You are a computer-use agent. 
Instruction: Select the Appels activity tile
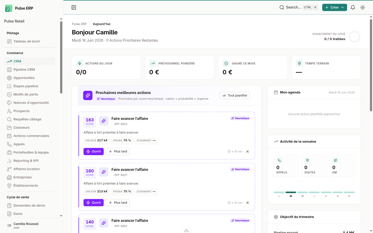(286, 166)
